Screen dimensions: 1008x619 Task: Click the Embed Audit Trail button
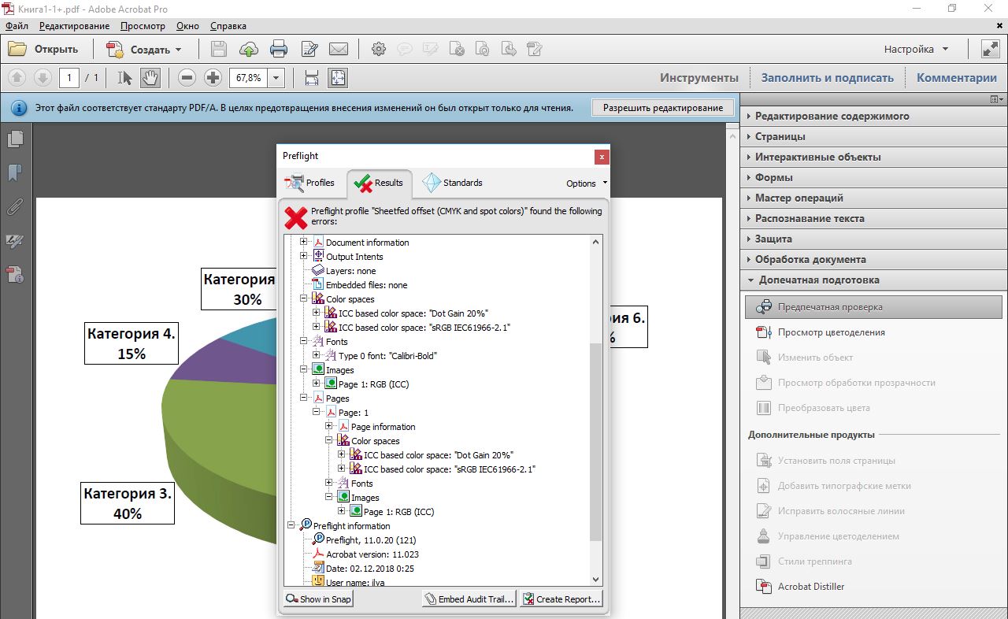point(469,599)
